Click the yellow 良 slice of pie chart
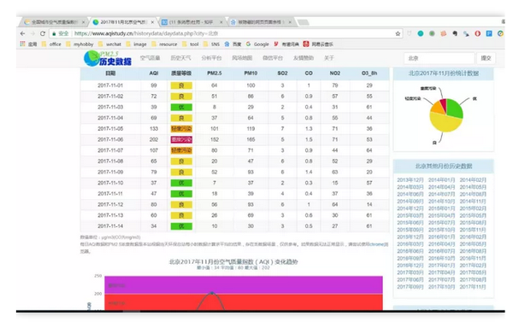This screenshot has height=322, width=513. (x=445, y=123)
